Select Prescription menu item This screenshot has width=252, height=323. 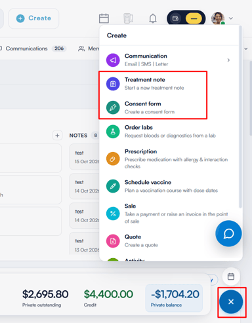[169, 159]
